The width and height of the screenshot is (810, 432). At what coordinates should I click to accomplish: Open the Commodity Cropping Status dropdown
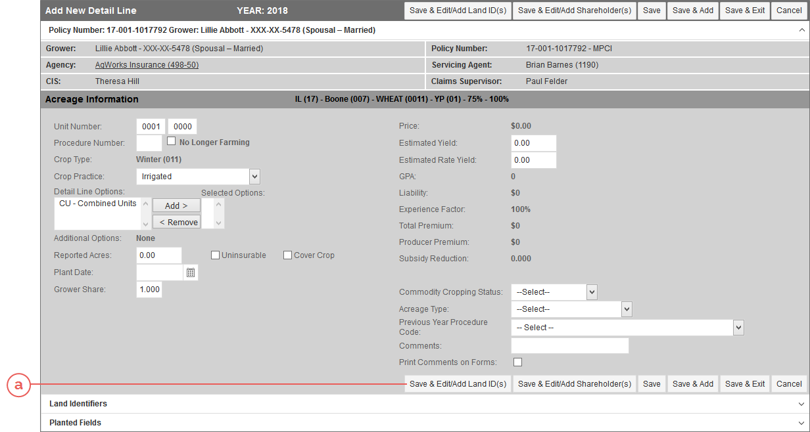click(590, 292)
